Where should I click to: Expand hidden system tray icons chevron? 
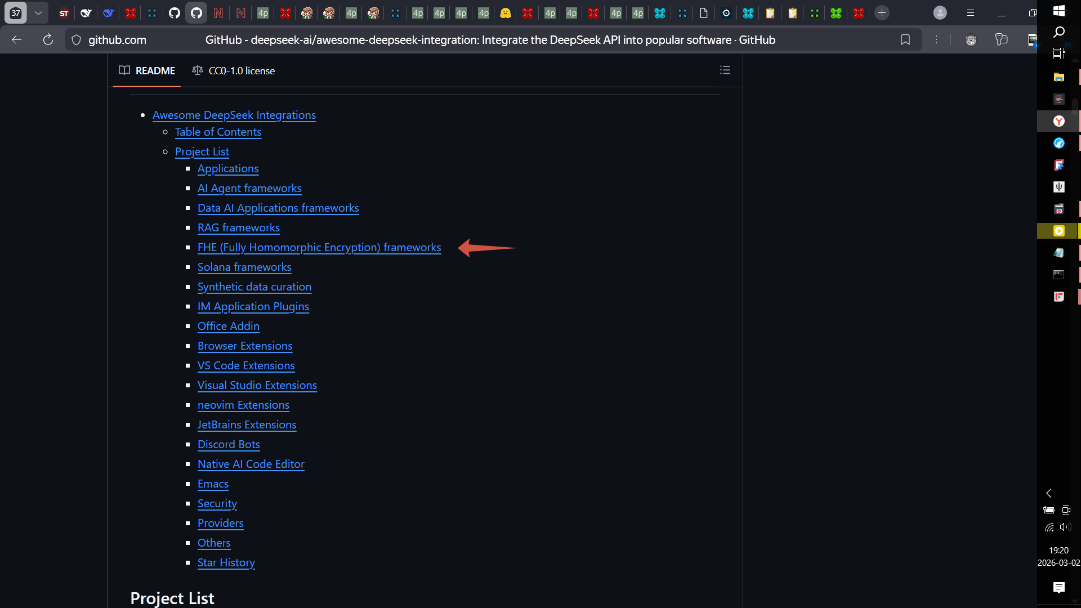pos(1048,493)
